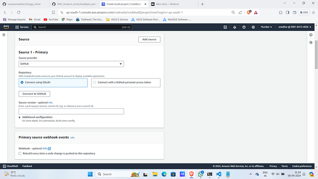Open AWS support help icon
The image size is (318, 179).
[244, 27]
